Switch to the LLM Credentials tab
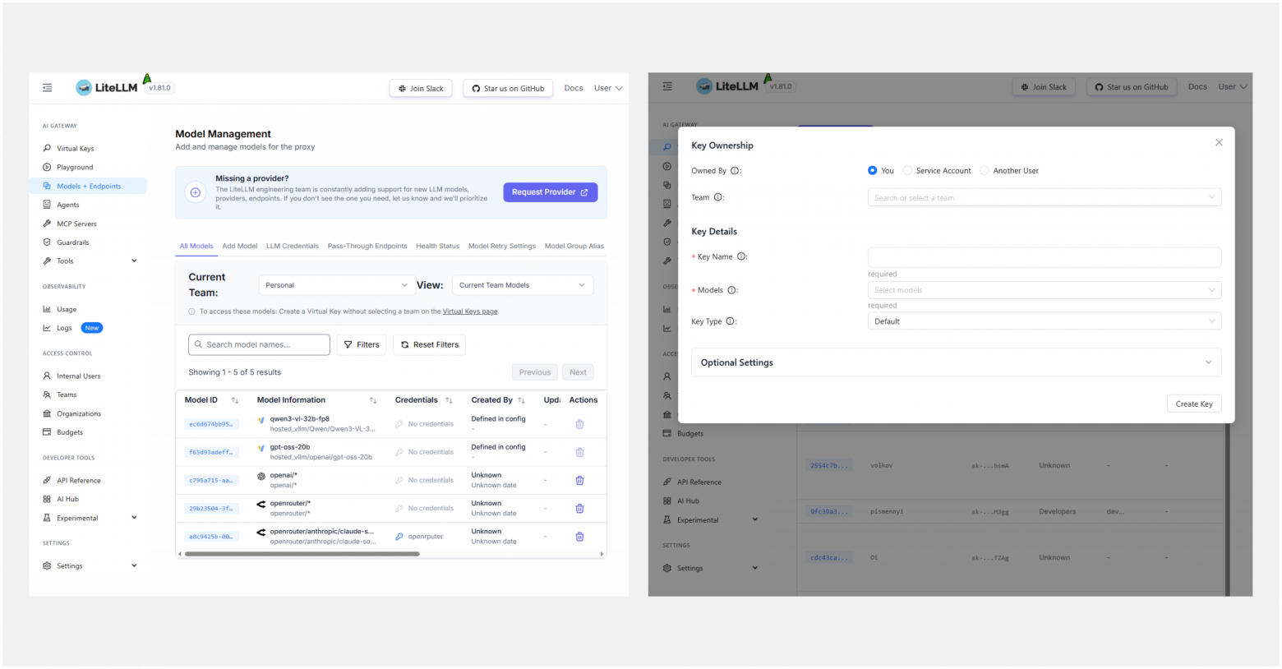 point(293,246)
